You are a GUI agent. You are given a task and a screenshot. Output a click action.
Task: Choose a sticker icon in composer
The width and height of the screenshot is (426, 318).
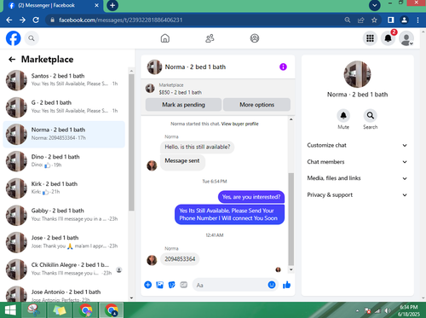click(x=172, y=285)
